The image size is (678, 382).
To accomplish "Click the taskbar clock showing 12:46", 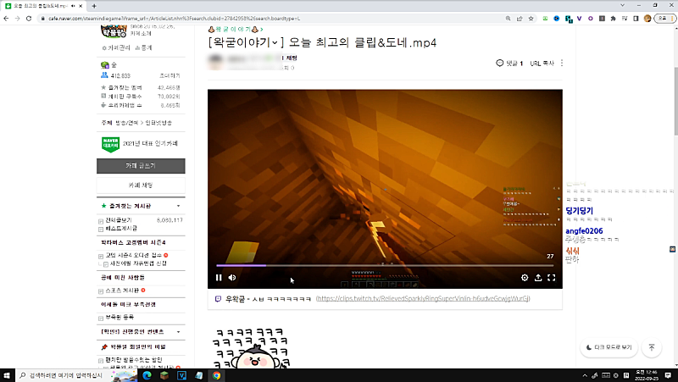I will click(647, 375).
